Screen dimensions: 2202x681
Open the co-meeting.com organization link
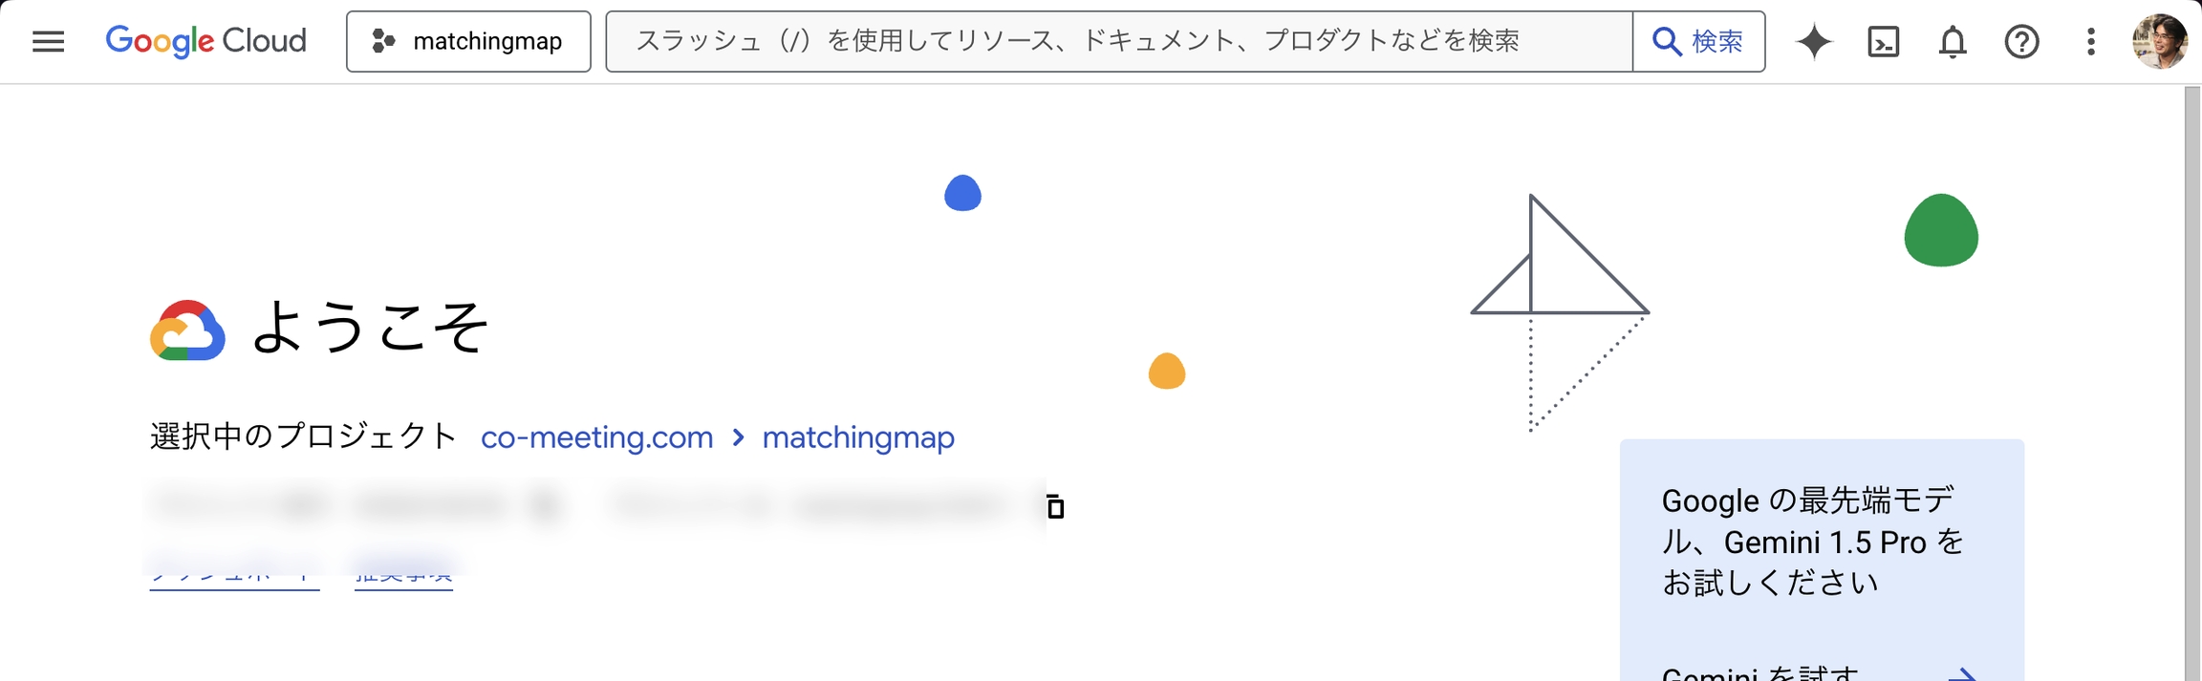click(596, 437)
